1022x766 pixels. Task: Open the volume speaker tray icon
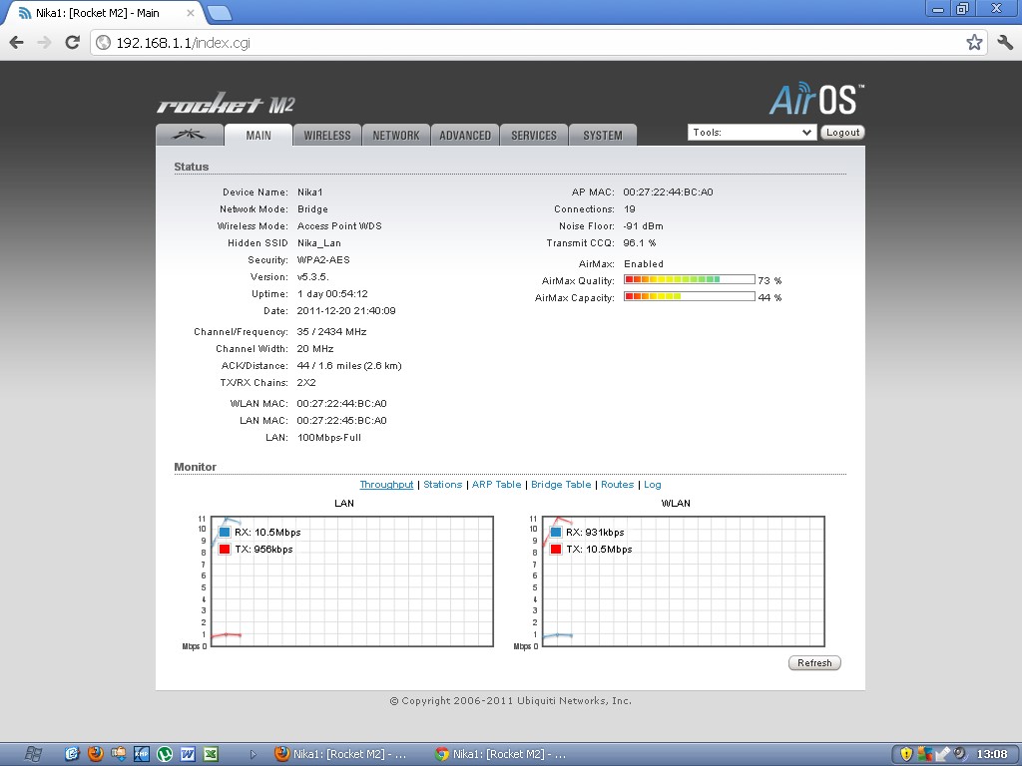[x=960, y=754]
